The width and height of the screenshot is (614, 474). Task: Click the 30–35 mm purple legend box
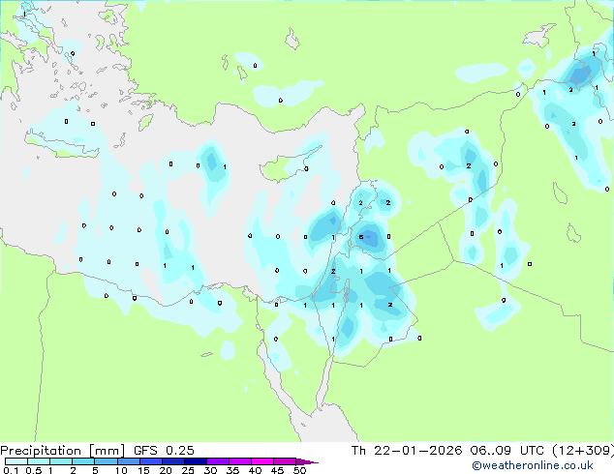tap(218, 461)
